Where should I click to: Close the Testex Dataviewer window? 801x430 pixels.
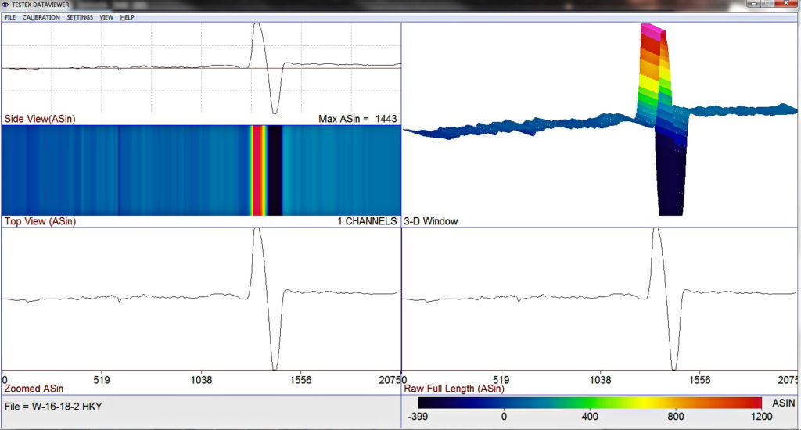pyautogui.click(x=787, y=4)
